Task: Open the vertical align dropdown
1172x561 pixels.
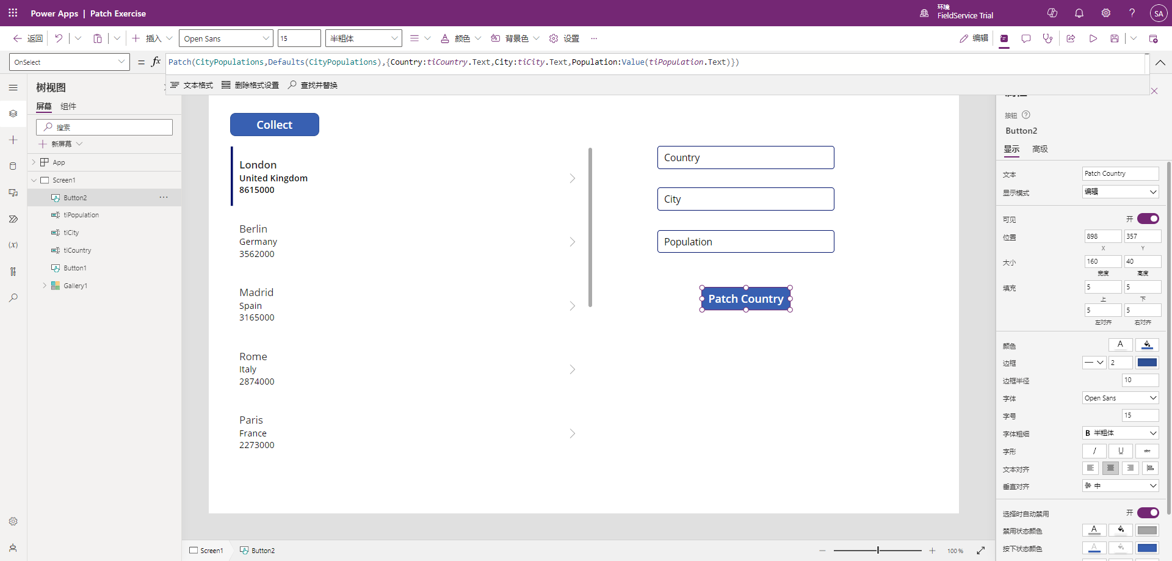Action: pos(1120,486)
